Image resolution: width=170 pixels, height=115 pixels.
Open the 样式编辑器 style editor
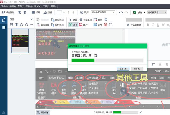(x=134, y=25)
